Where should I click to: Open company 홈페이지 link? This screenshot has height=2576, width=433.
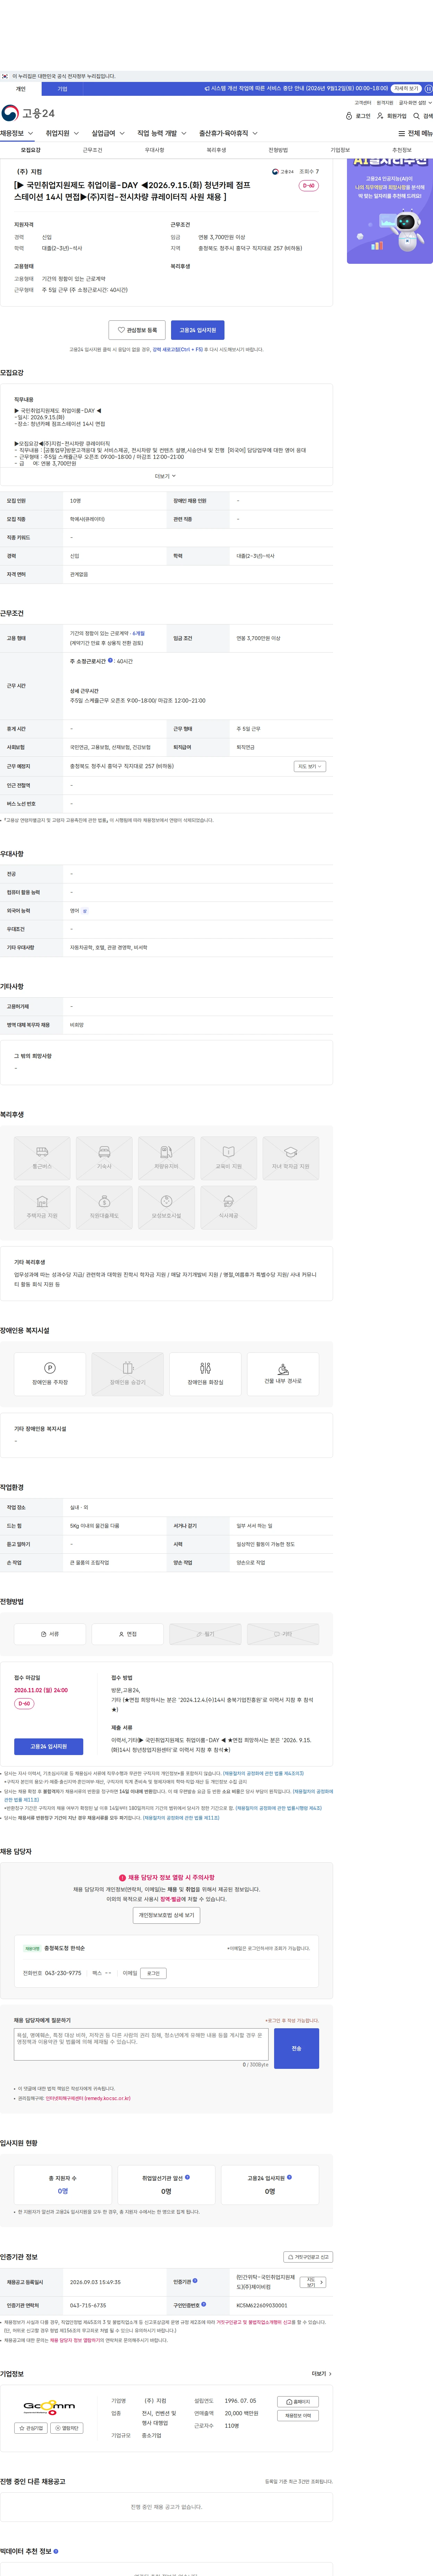pyautogui.click(x=298, y=2402)
